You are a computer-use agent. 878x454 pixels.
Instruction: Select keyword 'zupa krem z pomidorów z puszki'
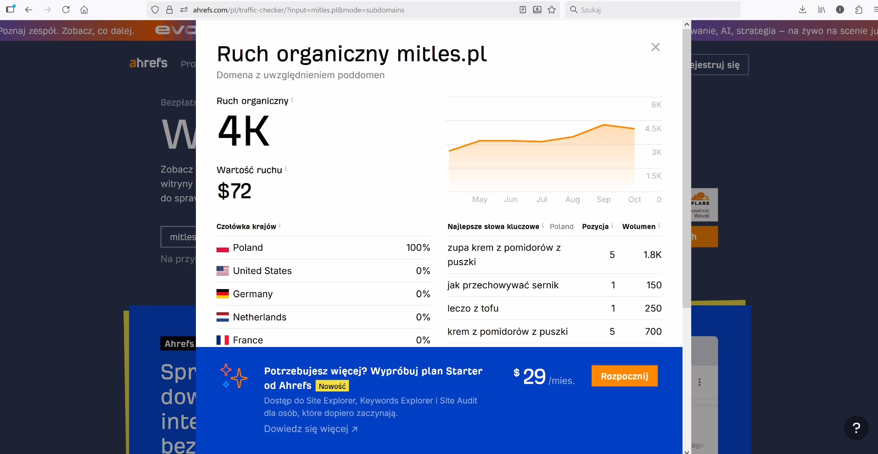tap(504, 255)
